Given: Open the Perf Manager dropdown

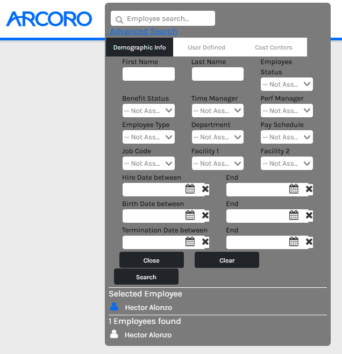Looking at the screenshot, I should 287,111.
